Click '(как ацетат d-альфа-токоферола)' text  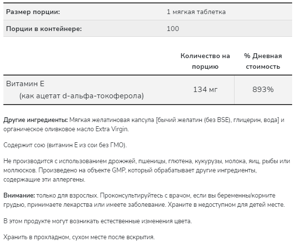pyautogui.click(x=81, y=96)
